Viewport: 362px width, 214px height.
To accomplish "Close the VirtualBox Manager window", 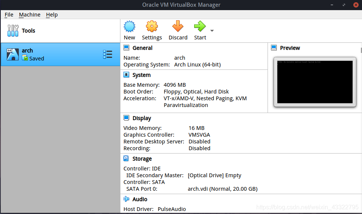I will (x=356, y=5).
